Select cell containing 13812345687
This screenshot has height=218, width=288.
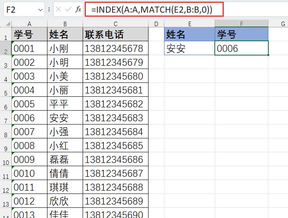click(x=115, y=173)
